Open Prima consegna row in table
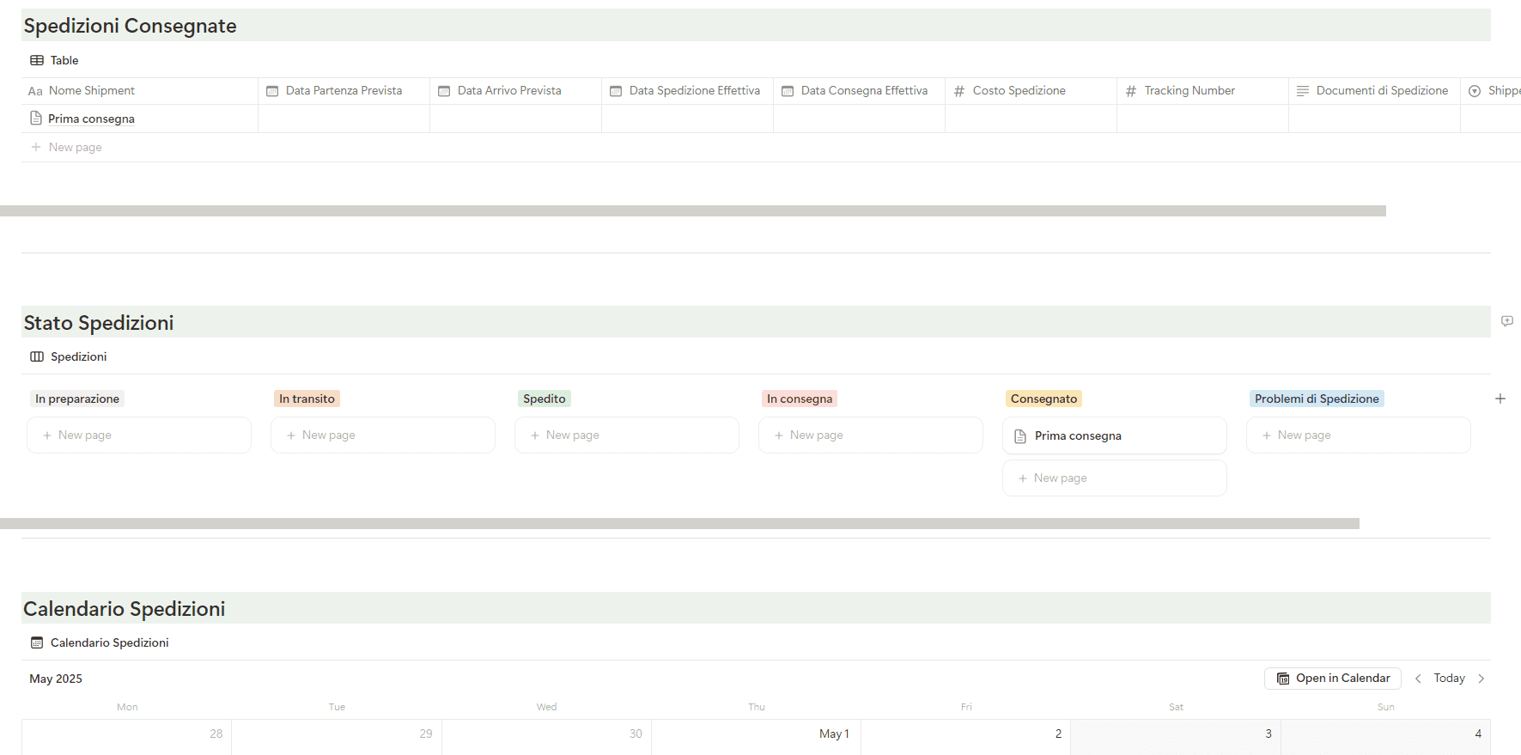 point(91,119)
